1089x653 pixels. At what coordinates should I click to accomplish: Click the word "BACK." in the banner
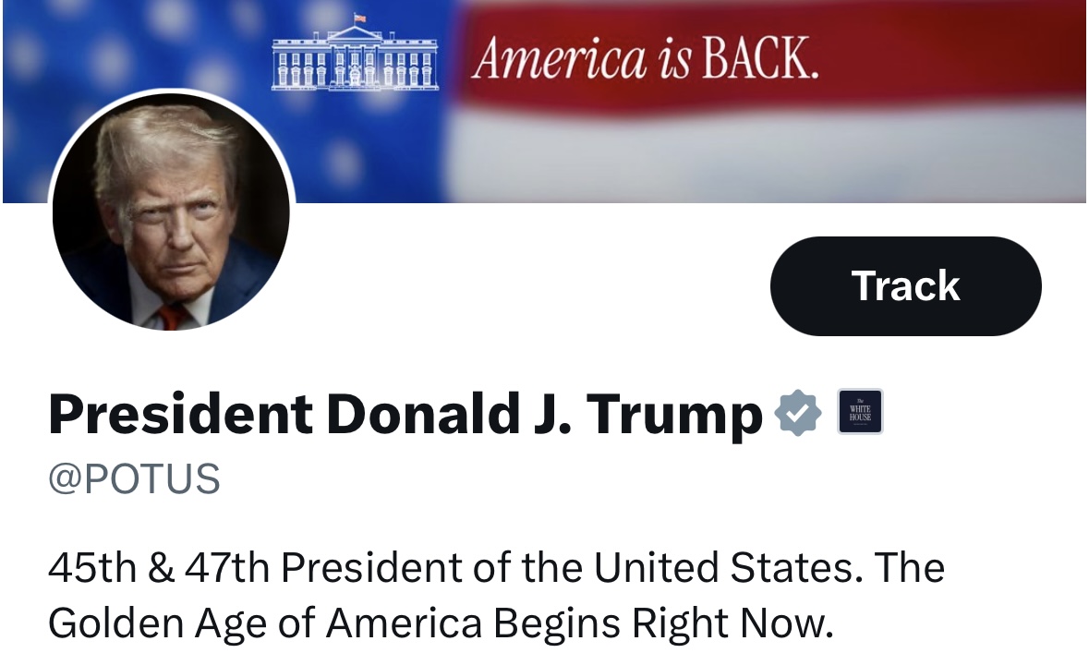tap(760, 60)
